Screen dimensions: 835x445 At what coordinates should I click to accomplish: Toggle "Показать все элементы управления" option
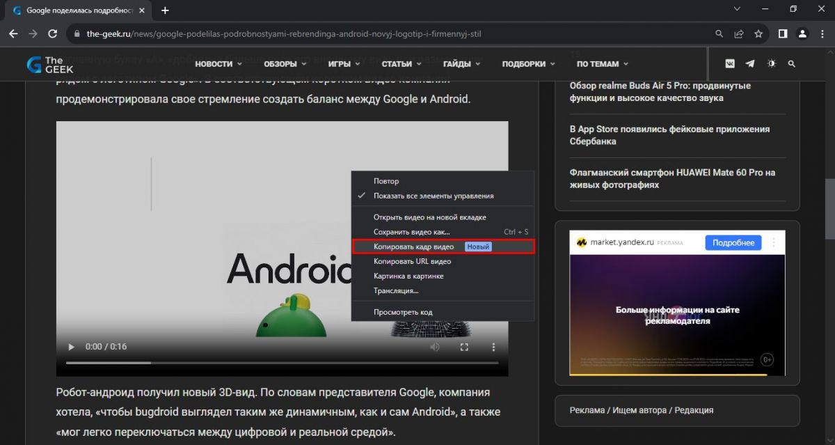pos(433,196)
